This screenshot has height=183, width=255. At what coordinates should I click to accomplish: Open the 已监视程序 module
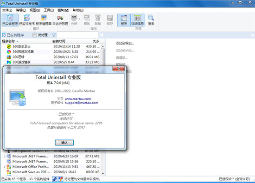pyautogui.click(x=27, y=20)
